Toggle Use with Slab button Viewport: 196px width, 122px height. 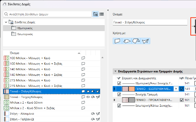point(127,41)
